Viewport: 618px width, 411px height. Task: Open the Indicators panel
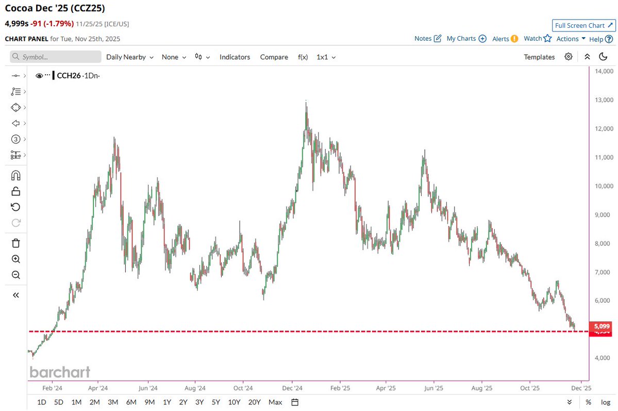[235, 57]
